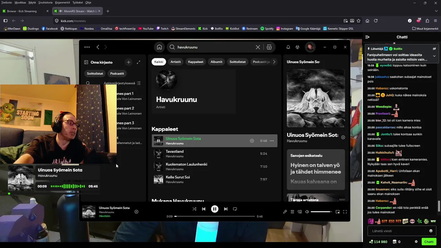
Task: Add now playing track via plus in player bar
Action: [136, 212]
